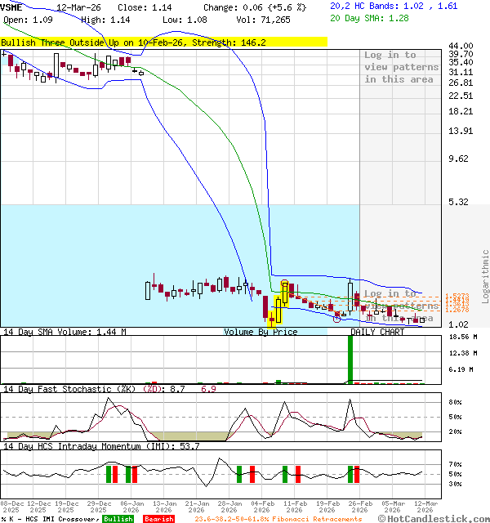Click the tall green volume spike bar
The image size is (490, 523).
coord(350,359)
